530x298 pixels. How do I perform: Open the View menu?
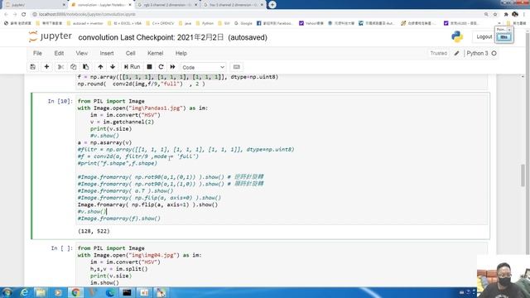click(81, 53)
